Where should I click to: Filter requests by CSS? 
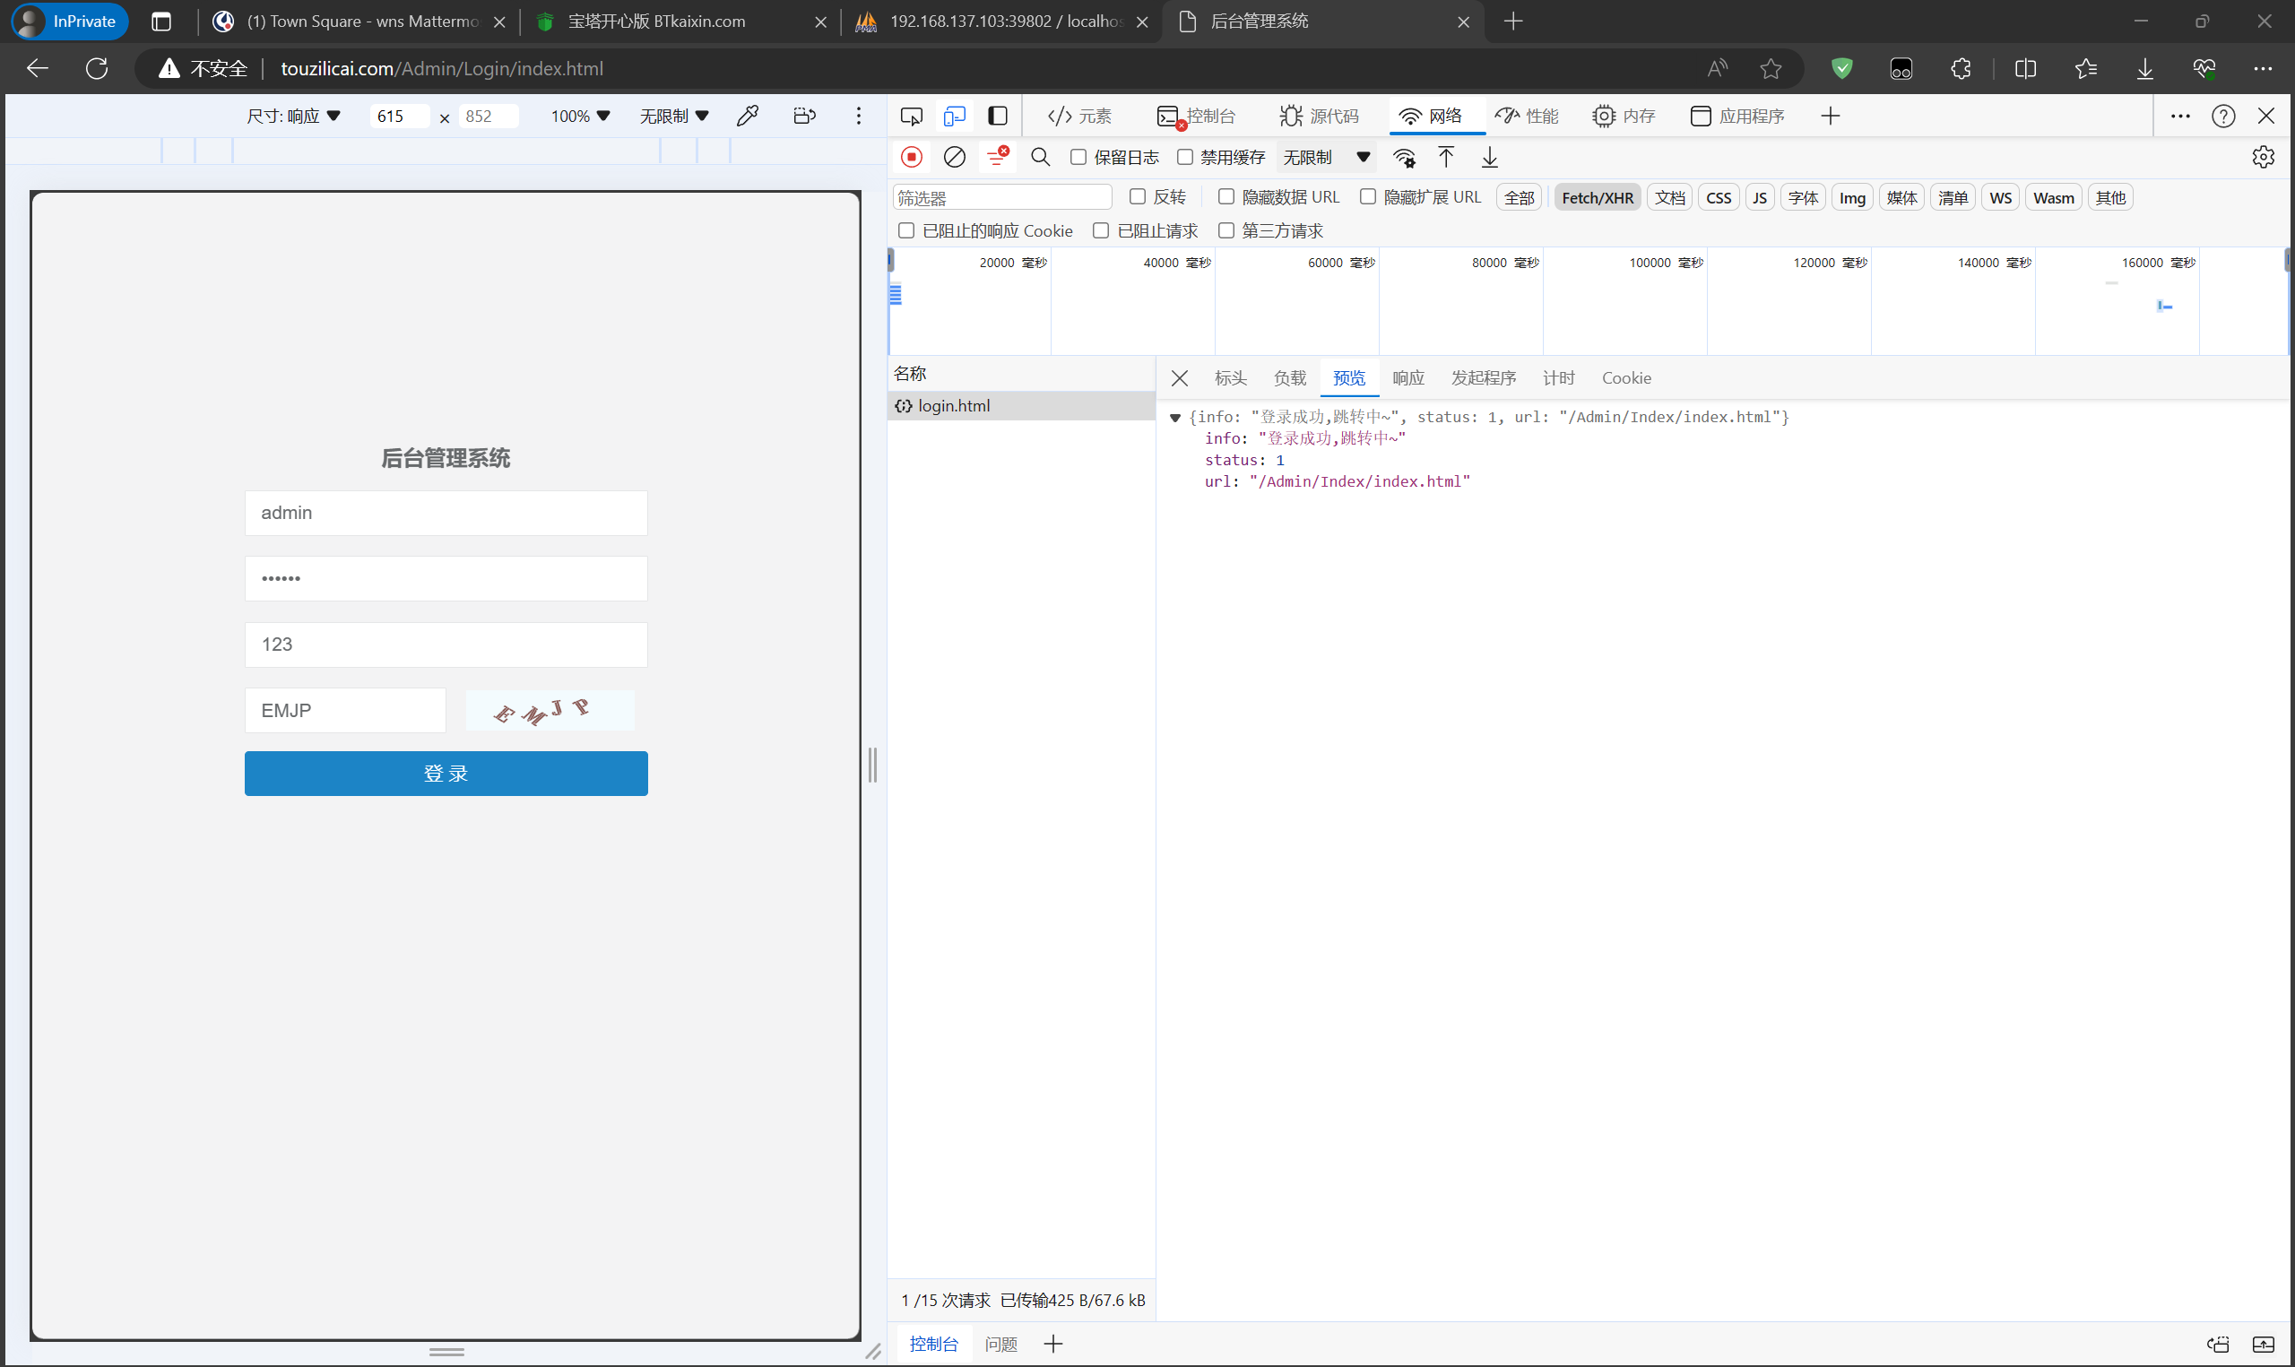point(1718,198)
